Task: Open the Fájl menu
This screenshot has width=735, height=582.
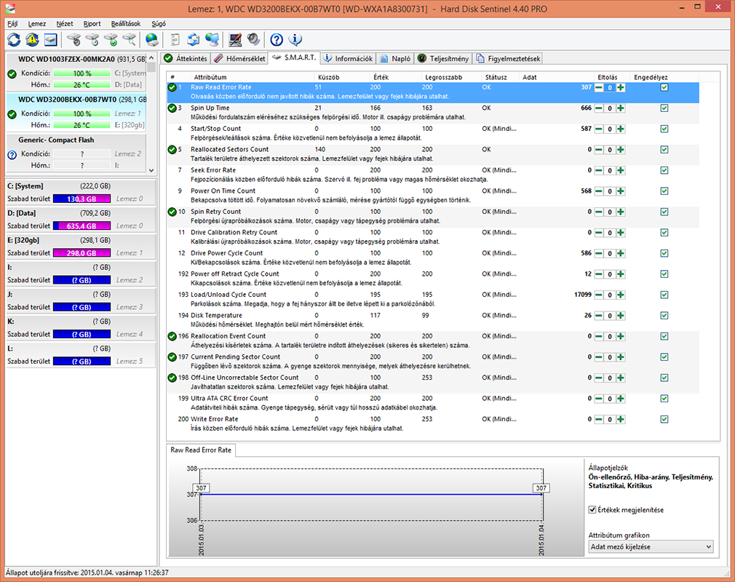Action: (x=12, y=23)
